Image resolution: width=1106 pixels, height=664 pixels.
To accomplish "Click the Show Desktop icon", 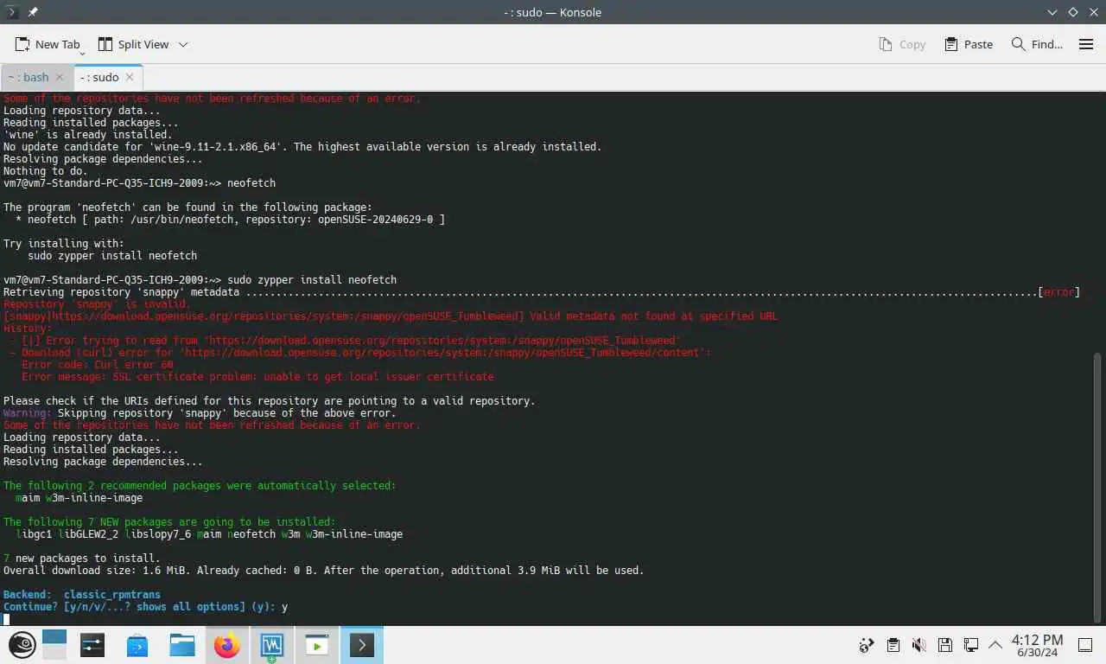I will (1084, 645).
